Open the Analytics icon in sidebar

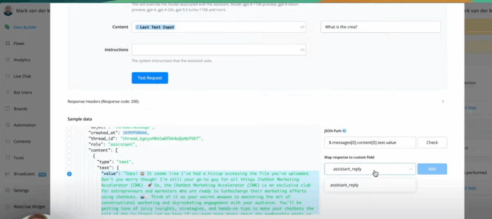coord(8,60)
